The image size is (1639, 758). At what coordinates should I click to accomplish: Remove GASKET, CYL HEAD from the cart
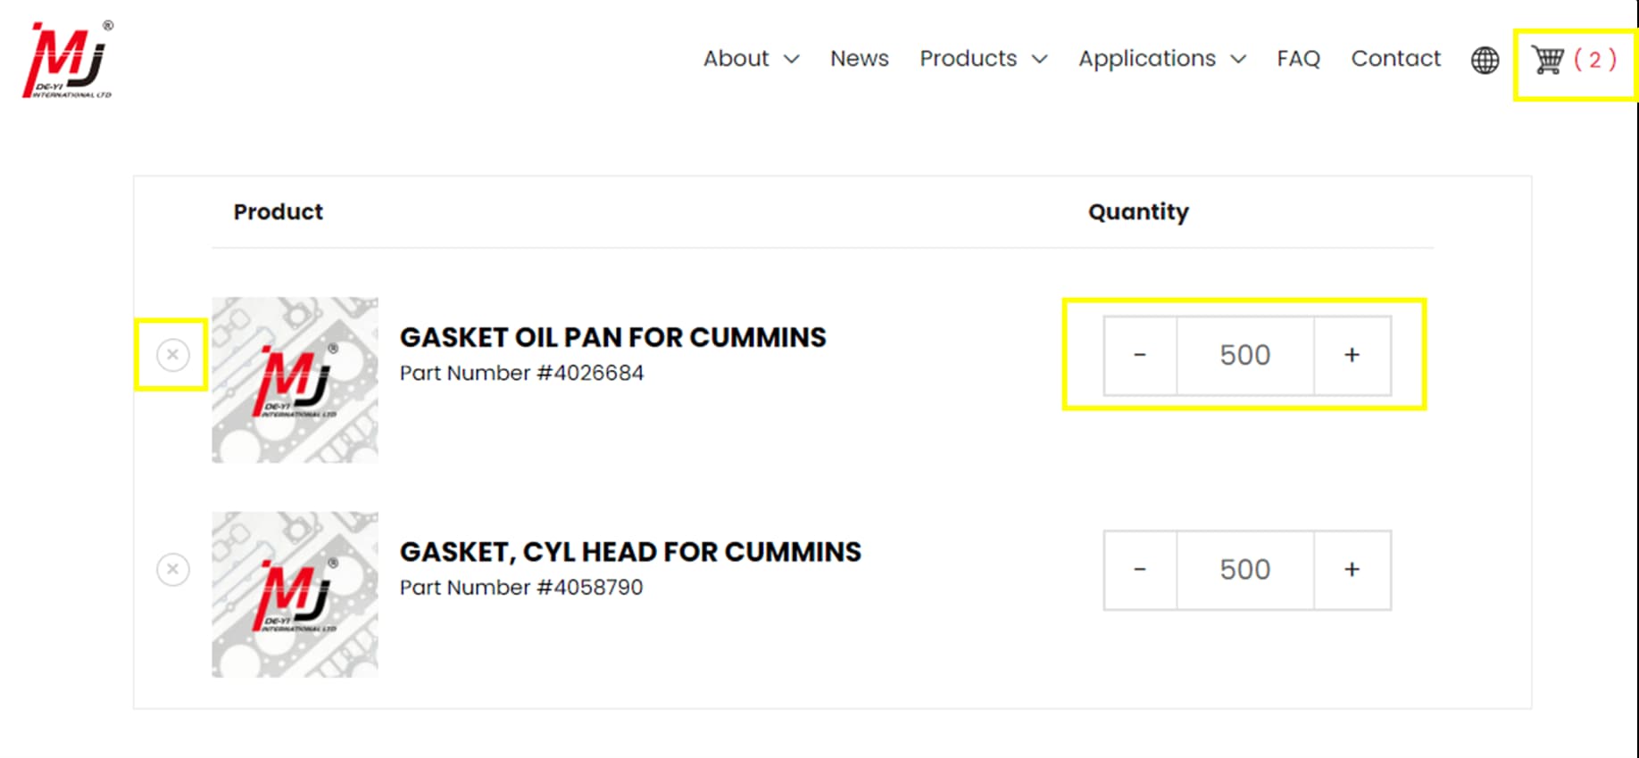pos(172,568)
